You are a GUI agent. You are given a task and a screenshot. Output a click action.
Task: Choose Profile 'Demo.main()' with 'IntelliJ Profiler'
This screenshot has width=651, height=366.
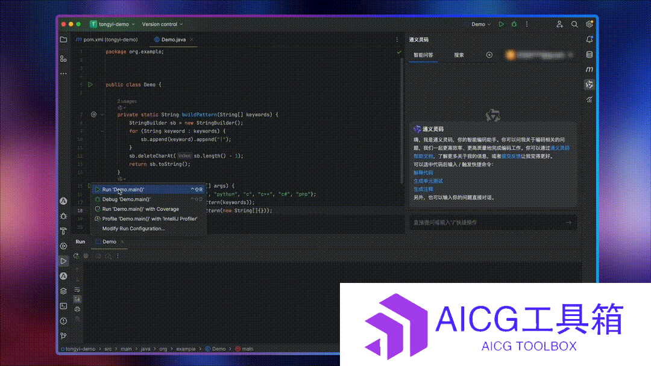(149, 219)
